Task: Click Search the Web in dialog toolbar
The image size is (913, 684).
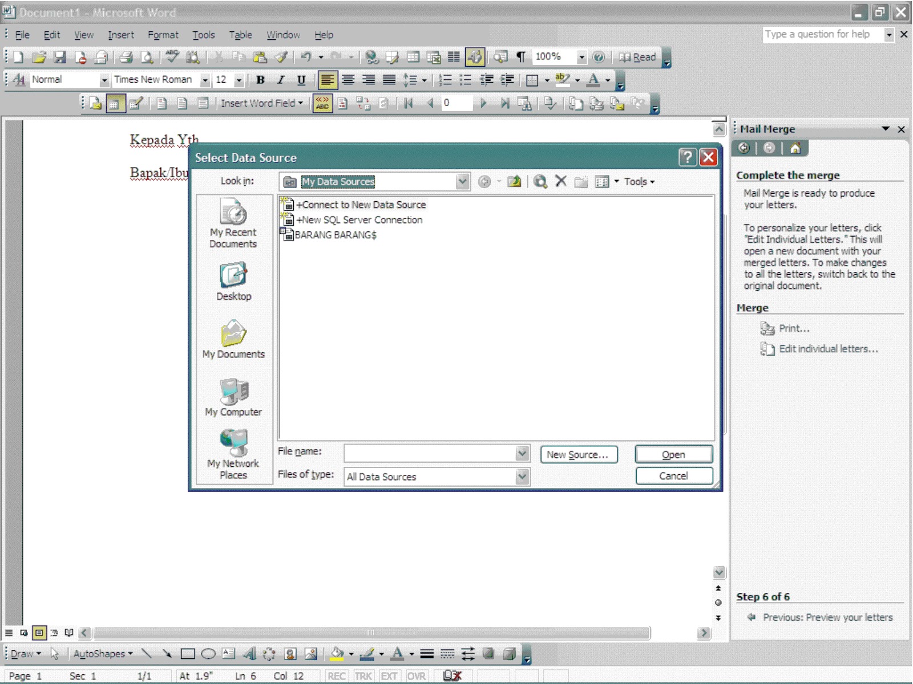Action: [x=540, y=182]
